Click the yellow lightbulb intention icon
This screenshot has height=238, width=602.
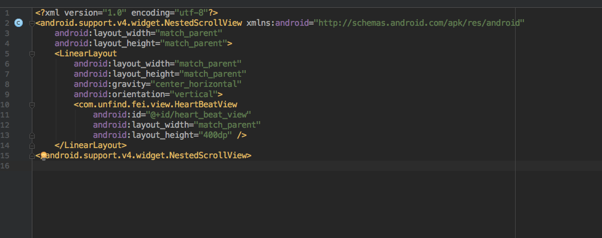(43, 155)
